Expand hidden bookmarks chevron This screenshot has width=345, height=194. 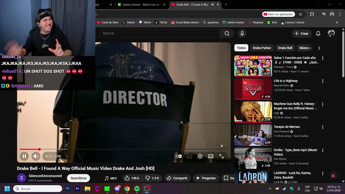pos(337,22)
